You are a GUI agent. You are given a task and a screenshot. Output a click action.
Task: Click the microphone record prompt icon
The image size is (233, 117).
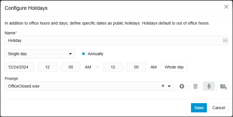(209, 86)
